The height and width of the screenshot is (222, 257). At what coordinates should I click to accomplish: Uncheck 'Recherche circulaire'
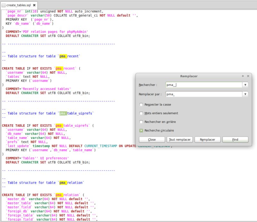(140, 130)
